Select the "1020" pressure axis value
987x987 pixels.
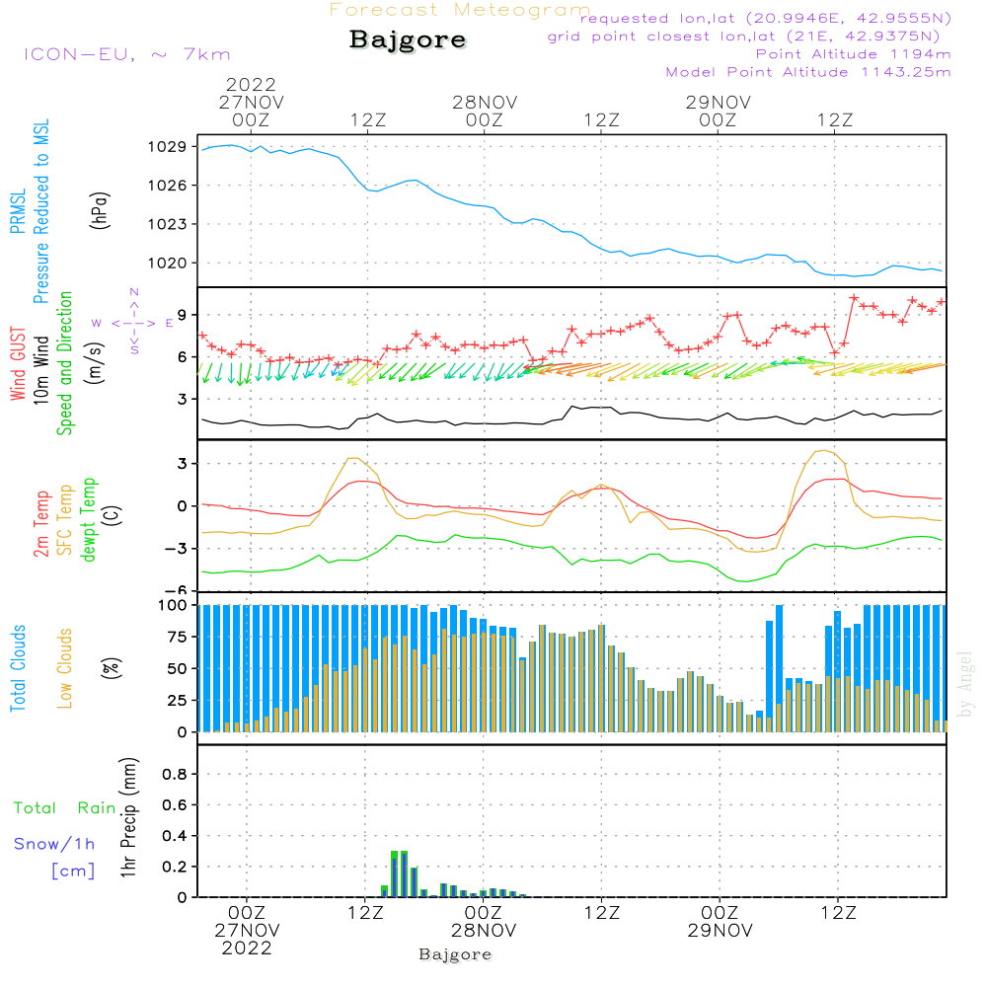pos(168,264)
